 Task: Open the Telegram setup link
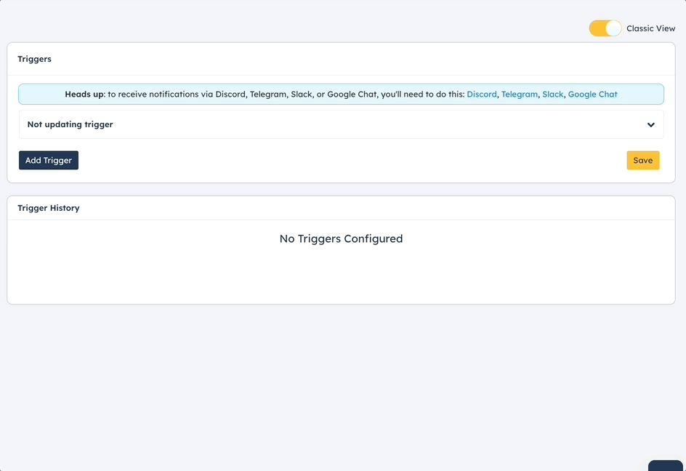click(520, 94)
